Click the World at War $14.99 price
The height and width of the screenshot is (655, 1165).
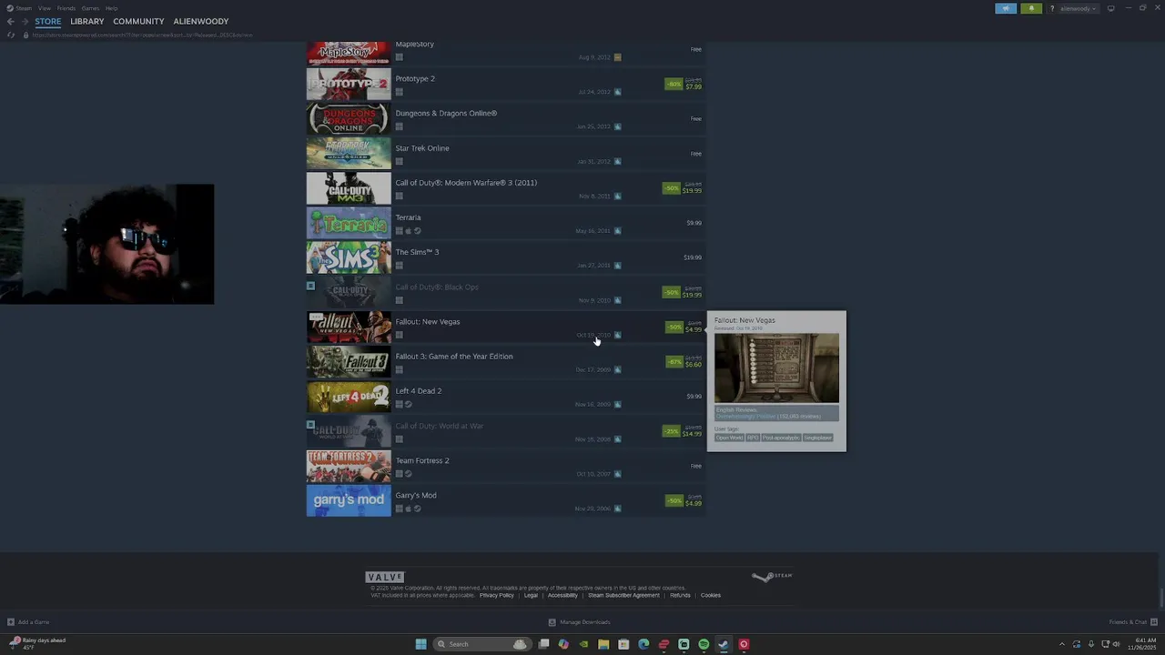(692, 434)
